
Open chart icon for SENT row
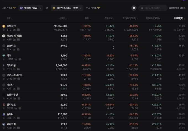(x=16, y=108)
